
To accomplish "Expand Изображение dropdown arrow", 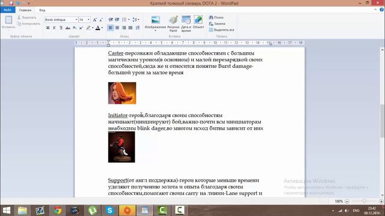I will [155, 31].
